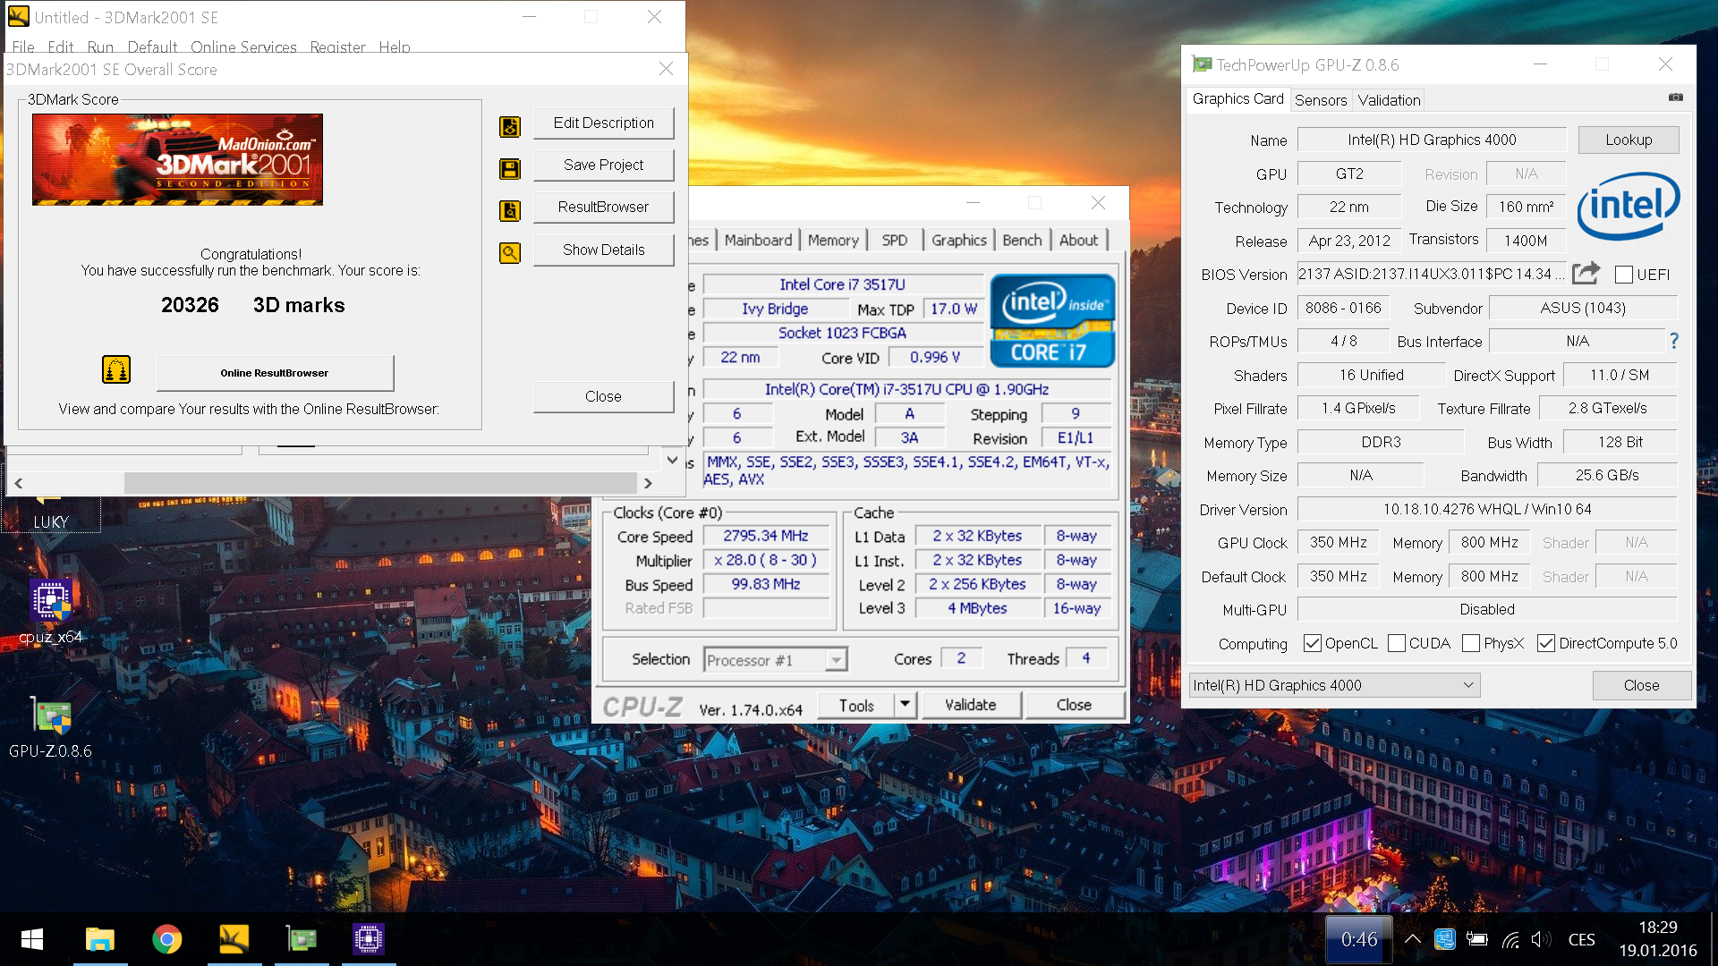
Task: Click the Show Details magnifier icon
Action: [510, 253]
